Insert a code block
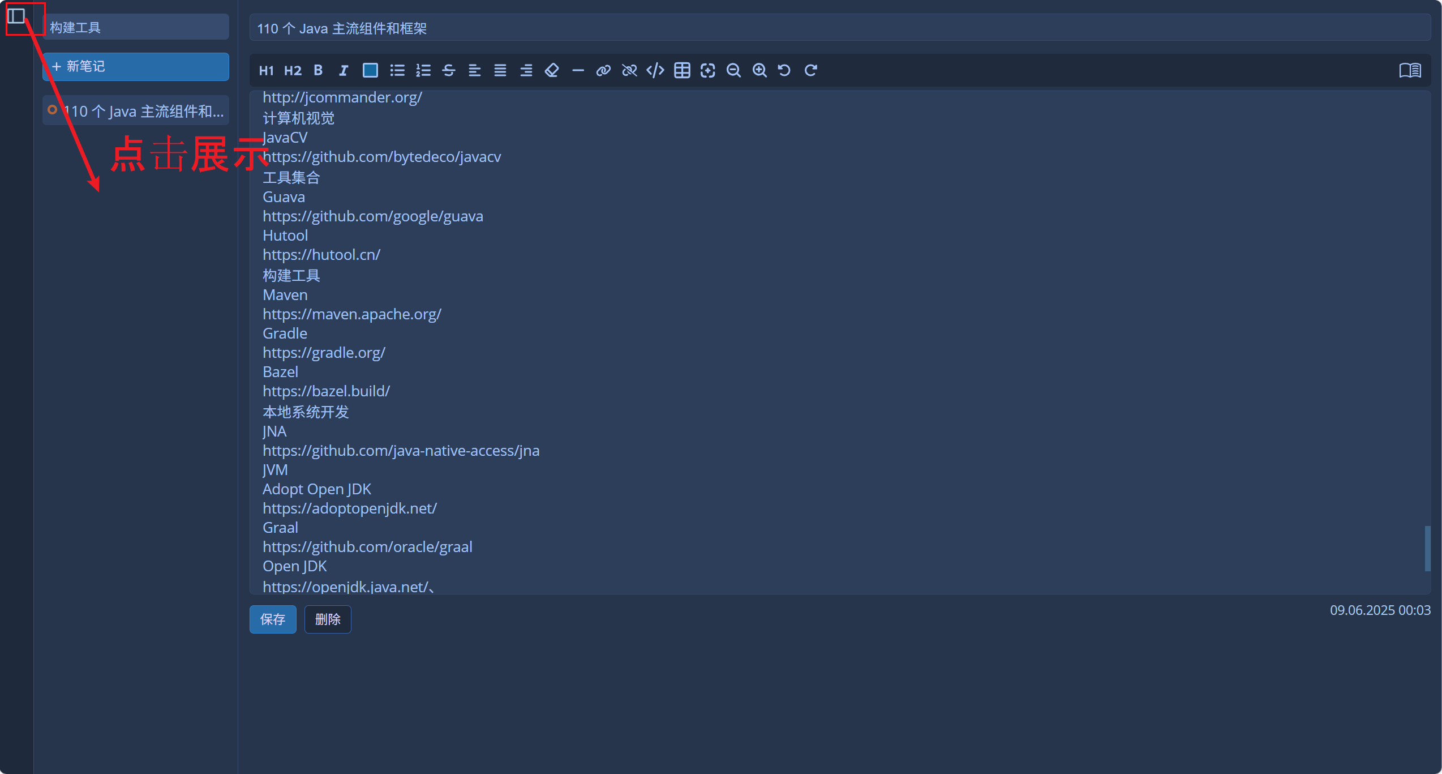Image resolution: width=1442 pixels, height=774 pixels. [655, 70]
